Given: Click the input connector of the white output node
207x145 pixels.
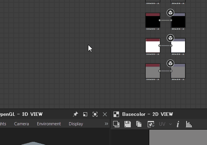Looking at the screenshot, I should [x=171, y=46].
